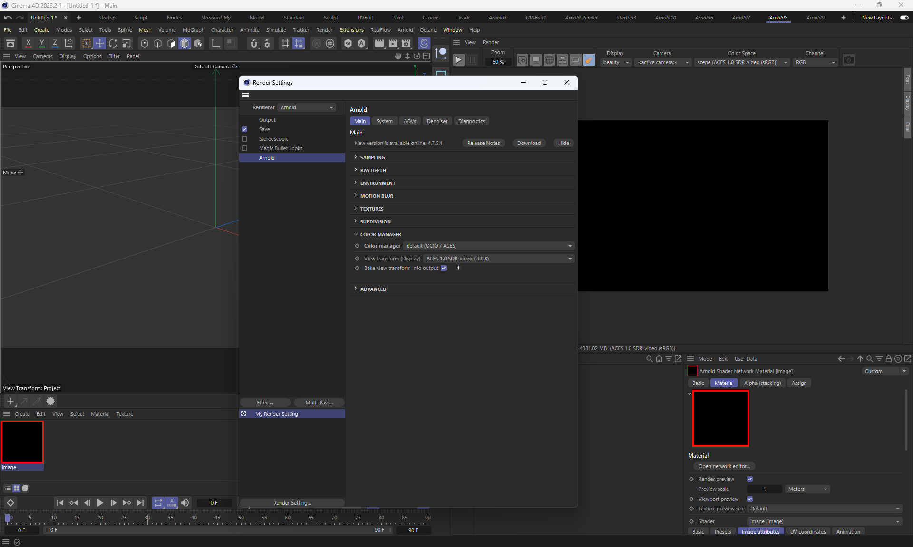Click the timeline loop playback icon
The height and width of the screenshot is (547, 913).
[158, 503]
